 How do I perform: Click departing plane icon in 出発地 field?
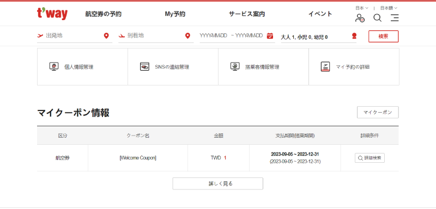click(x=40, y=36)
